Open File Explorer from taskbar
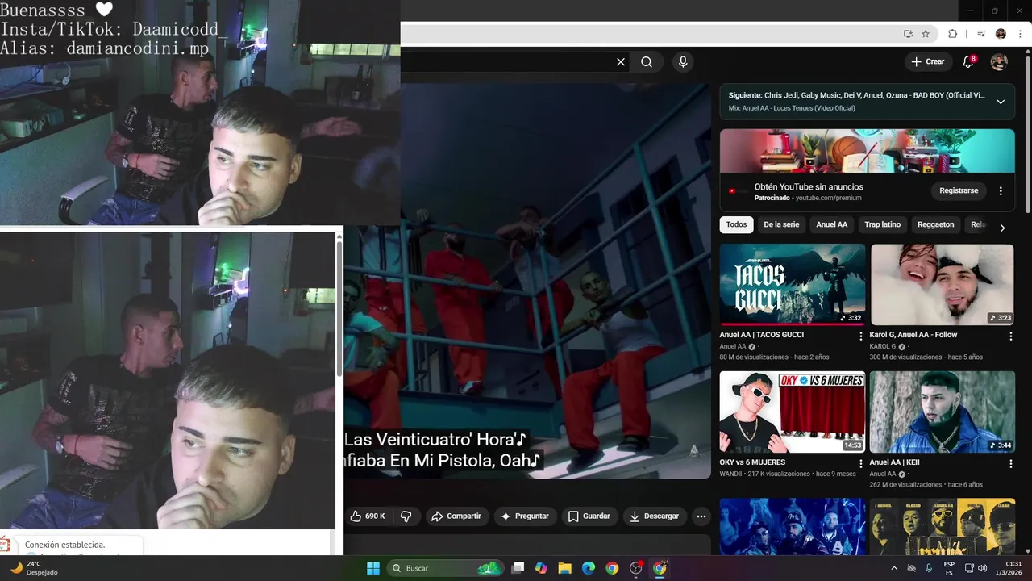This screenshot has height=581, width=1032. pyautogui.click(x=565, y=568)
